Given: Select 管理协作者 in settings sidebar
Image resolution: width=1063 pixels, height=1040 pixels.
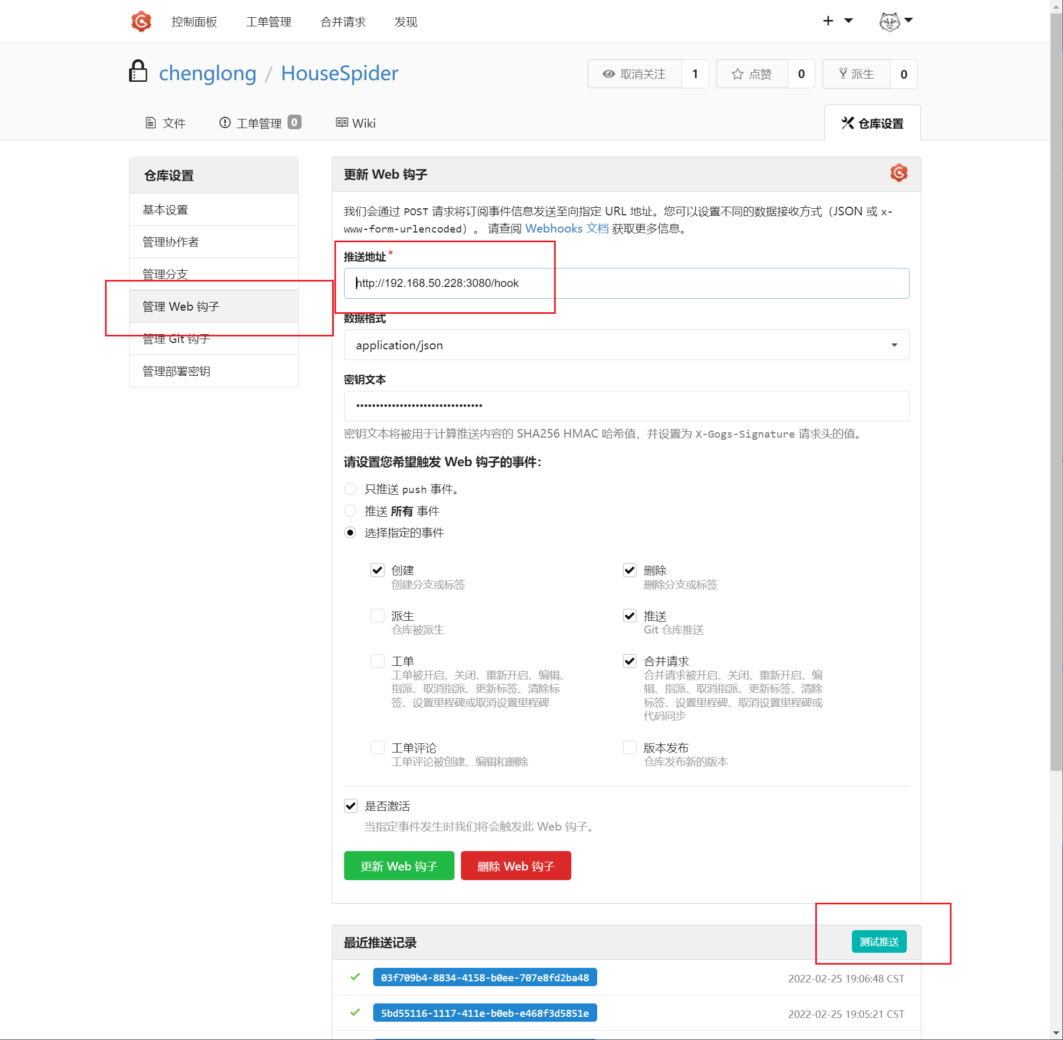Looking at the screenshot, I should [214, 242].
